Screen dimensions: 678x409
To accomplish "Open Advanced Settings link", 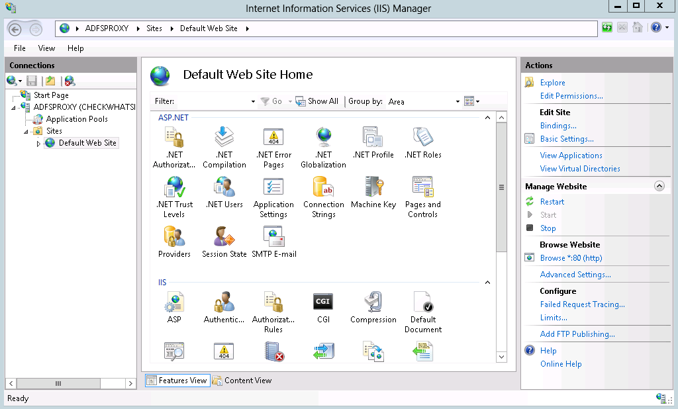I will click(x=575, y=275).
